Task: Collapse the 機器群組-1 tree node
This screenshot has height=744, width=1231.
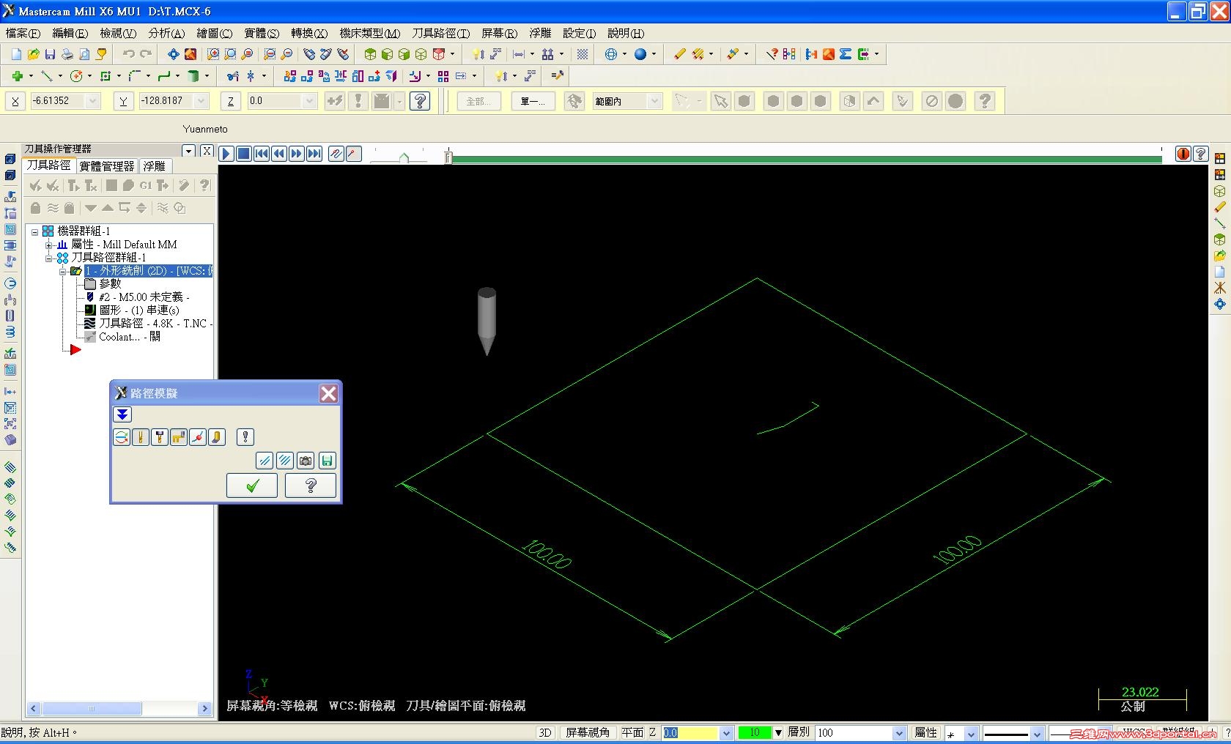Action: tap(34, 231)
